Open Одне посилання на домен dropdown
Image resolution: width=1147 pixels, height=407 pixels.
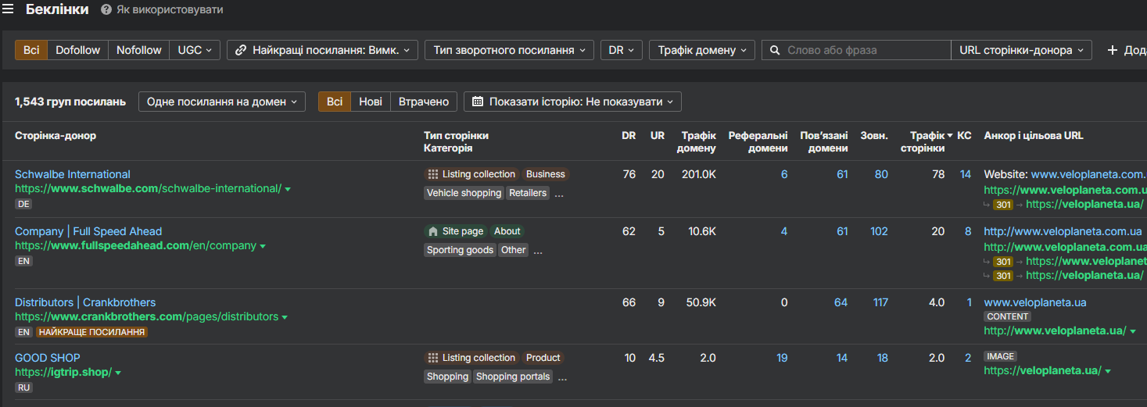pyautogui.click(x=222, y=102)
